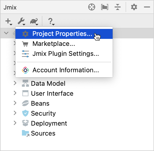This screenshot has height=151, width=154.
Task: Open the Gradle elephant dropdown
Action: click(x=34, y=21)
